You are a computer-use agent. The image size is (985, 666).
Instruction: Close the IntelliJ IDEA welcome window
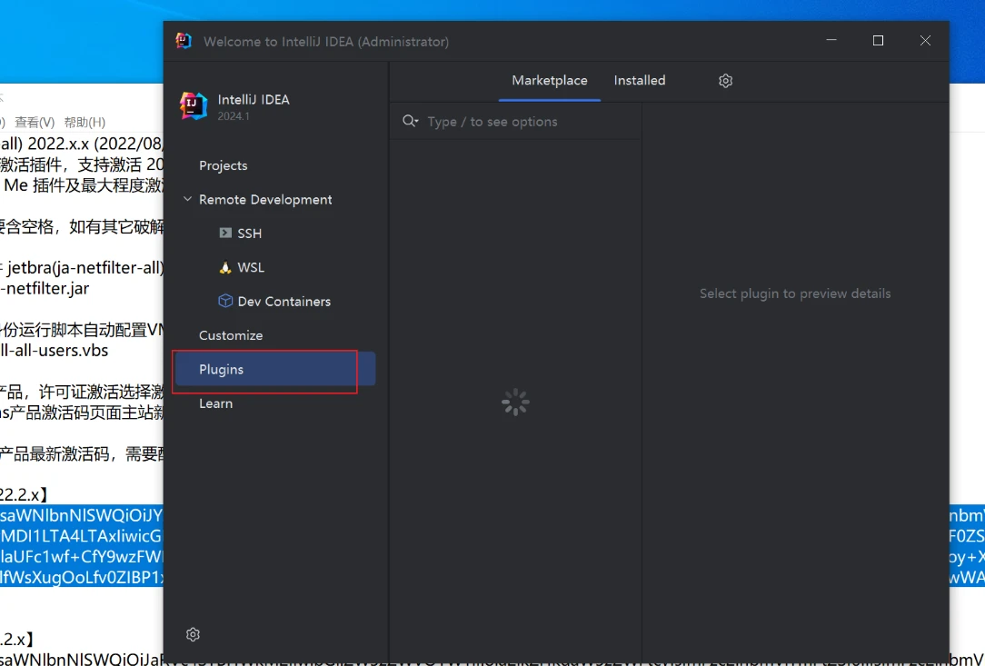coord(925,40)
